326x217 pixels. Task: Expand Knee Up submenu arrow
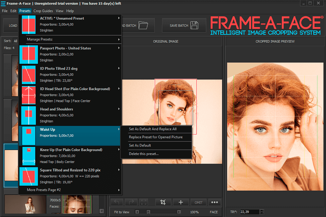[119, 150]
